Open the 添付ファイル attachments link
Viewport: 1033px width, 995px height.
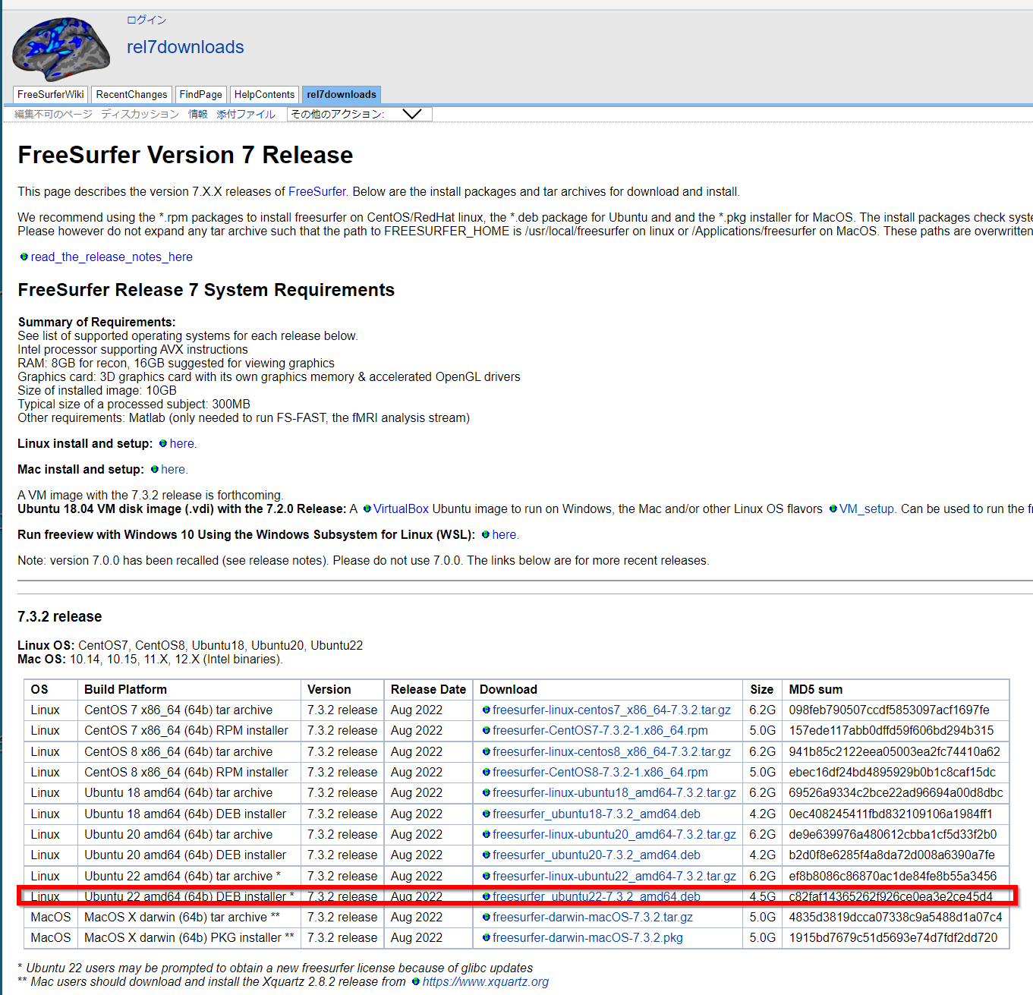click(x=246, y=114)
